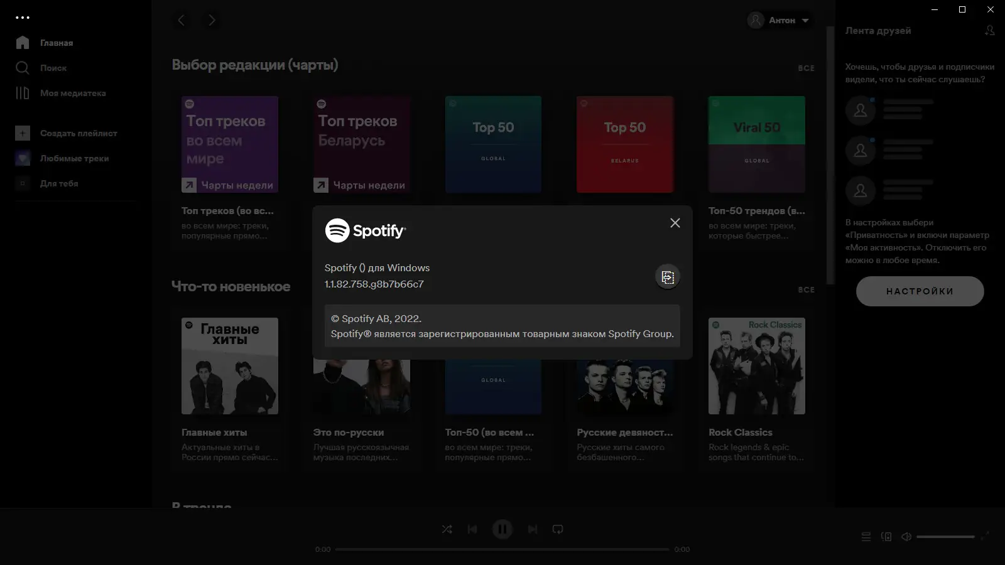Click the add friends icon in Лента друзей
Image resolution: width=1005 pixels, height=565 pixels.
989,30
